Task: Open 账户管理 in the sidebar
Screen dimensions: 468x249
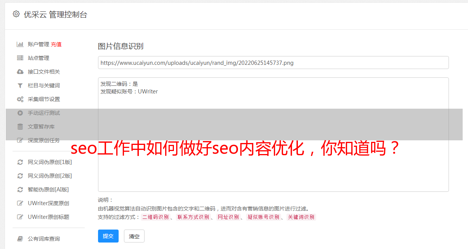Action: (39, 44)
